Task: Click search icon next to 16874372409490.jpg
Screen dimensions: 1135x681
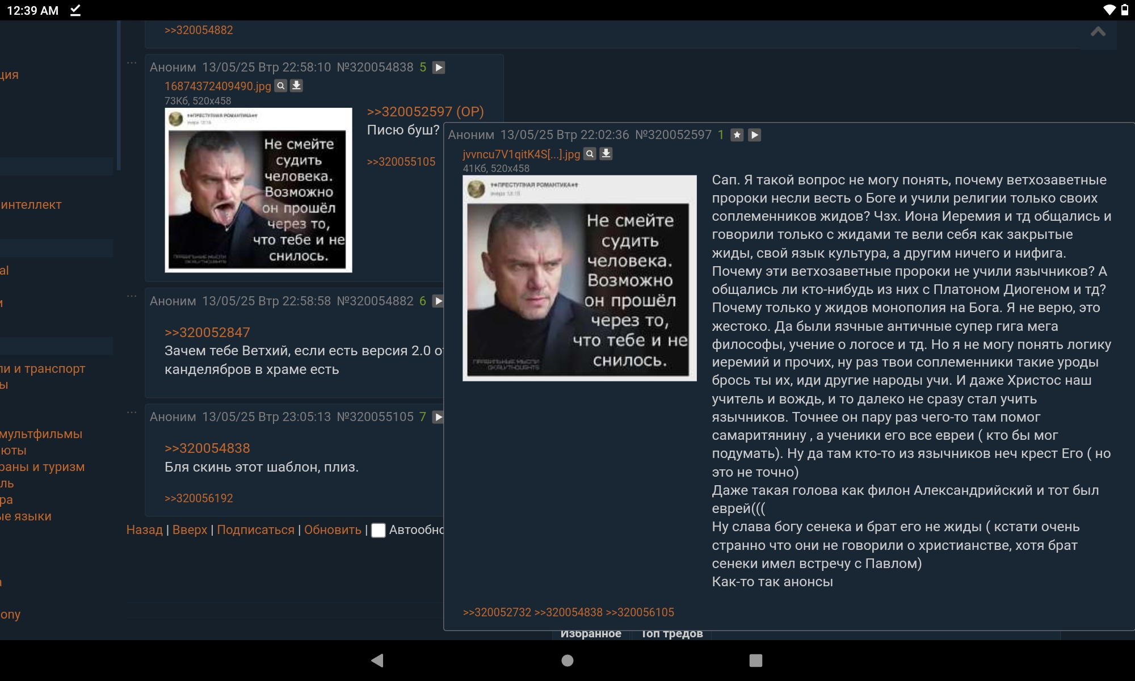Action: (281, 86)
